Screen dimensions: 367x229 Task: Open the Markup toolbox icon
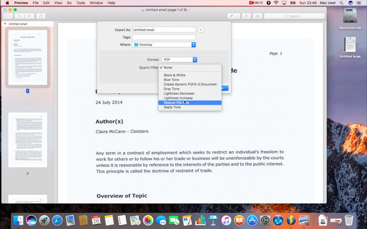tap(257, 16)
